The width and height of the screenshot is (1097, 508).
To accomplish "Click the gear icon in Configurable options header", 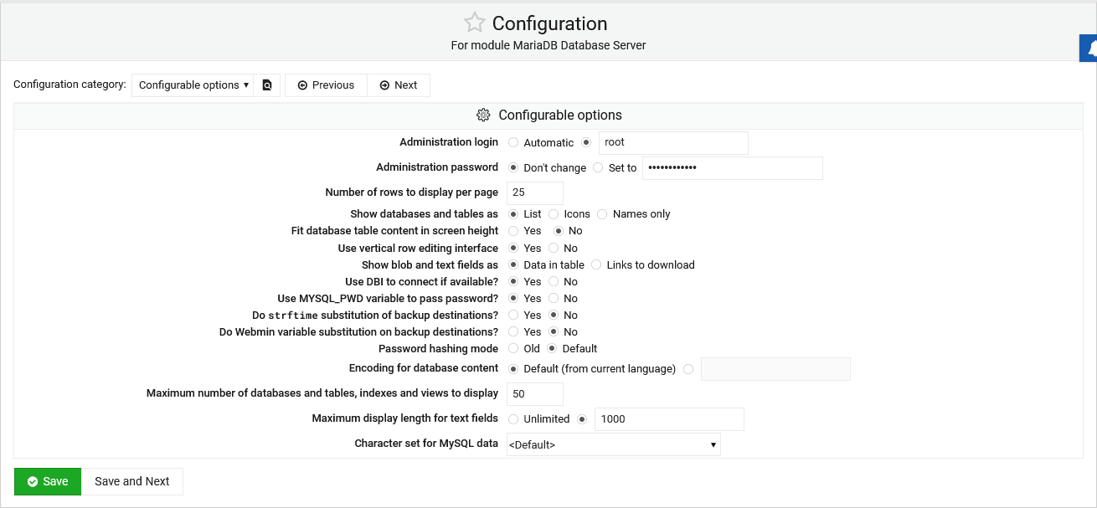I will (x=482, y=115).
